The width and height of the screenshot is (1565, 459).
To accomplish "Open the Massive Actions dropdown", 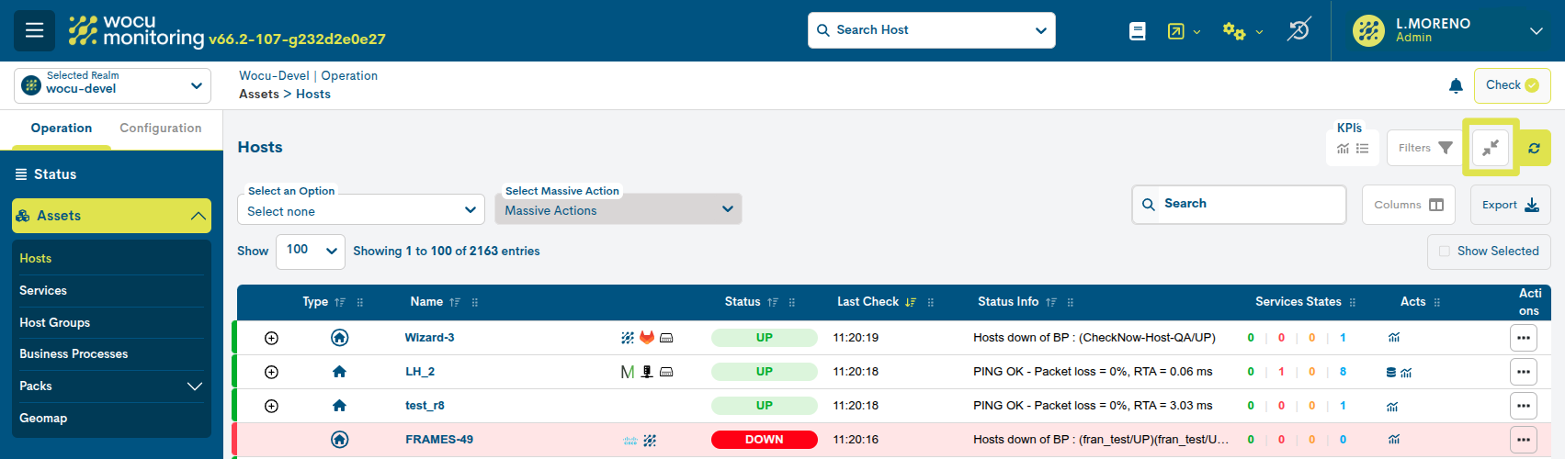I will 618,210.
